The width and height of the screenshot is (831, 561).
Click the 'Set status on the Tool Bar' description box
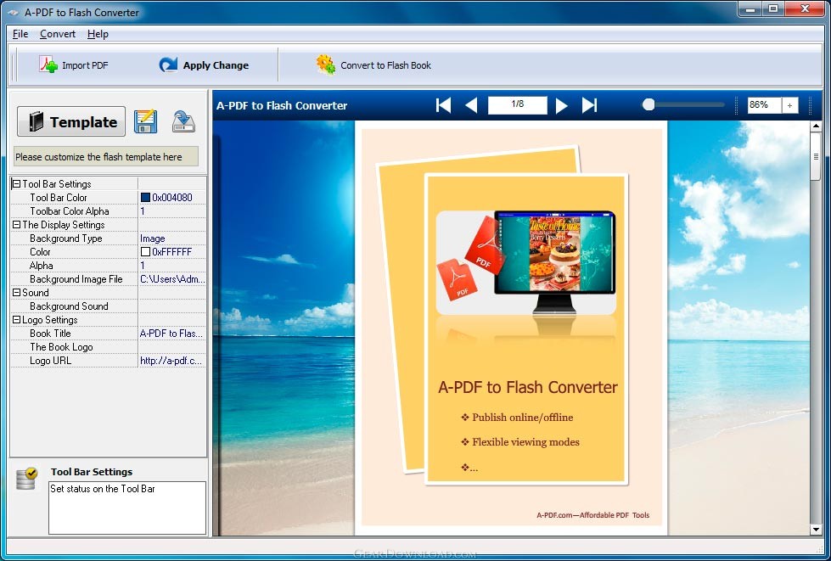[127, 508]
